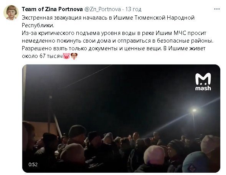Click the dog face emoji
Image resolution: width=226 pixels, height=175 pixels.
click(x=74, y=56)
